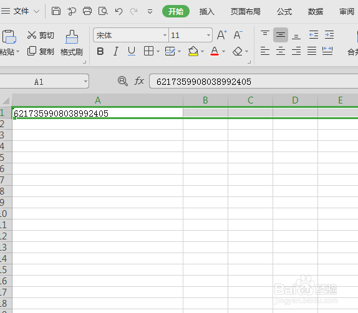Click the Undo arrow icon
This screenshot has width=358, height=313.
(x=119, y=11)
